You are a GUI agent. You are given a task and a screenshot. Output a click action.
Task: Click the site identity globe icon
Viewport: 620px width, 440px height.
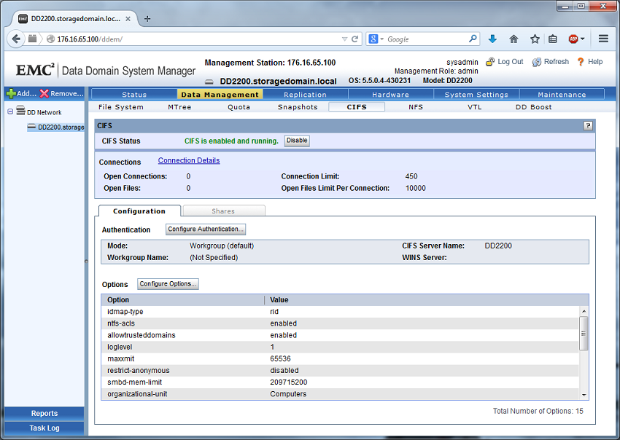click(x=50, y=39)
